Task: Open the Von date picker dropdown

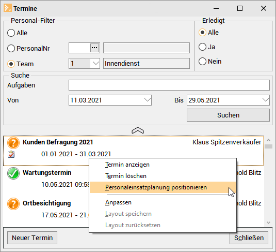Action: pos(148,100)
